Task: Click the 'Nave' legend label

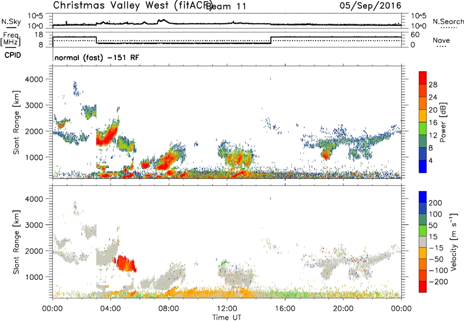Action: [x=441, y=41]
